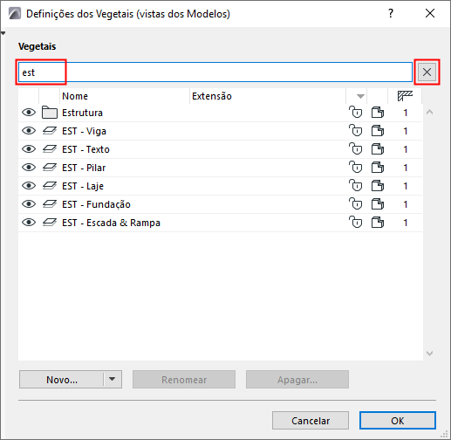Confirm with the OK button
The width and height of the screenshot is (451, 440).
(x=397, y=421)
